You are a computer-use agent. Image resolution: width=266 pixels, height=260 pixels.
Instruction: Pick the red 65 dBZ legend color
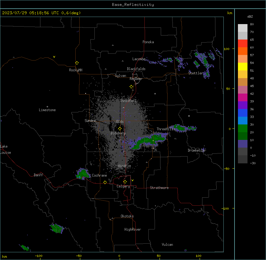point(243,43)
